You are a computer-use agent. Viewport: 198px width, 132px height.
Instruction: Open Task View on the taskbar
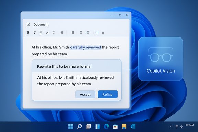pos(88,126)
